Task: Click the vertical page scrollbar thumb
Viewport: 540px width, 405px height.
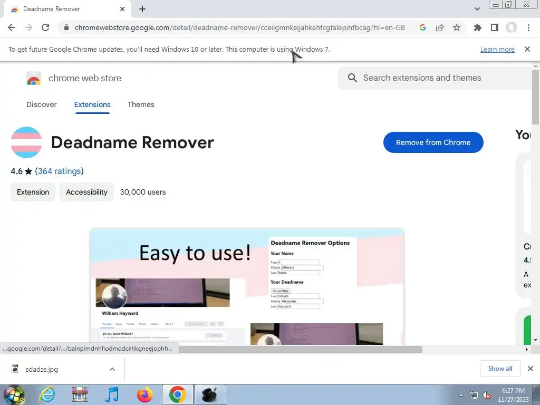Action: (x=535, y=97)
